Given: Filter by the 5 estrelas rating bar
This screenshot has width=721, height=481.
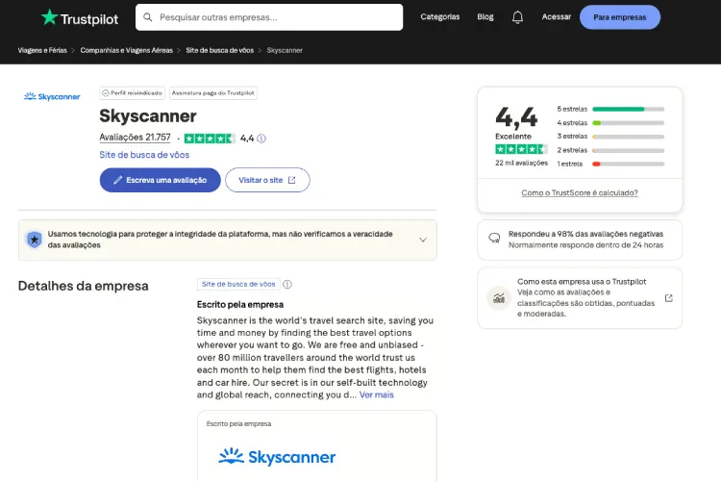Looking at the screenshot, I should (610, 109).
